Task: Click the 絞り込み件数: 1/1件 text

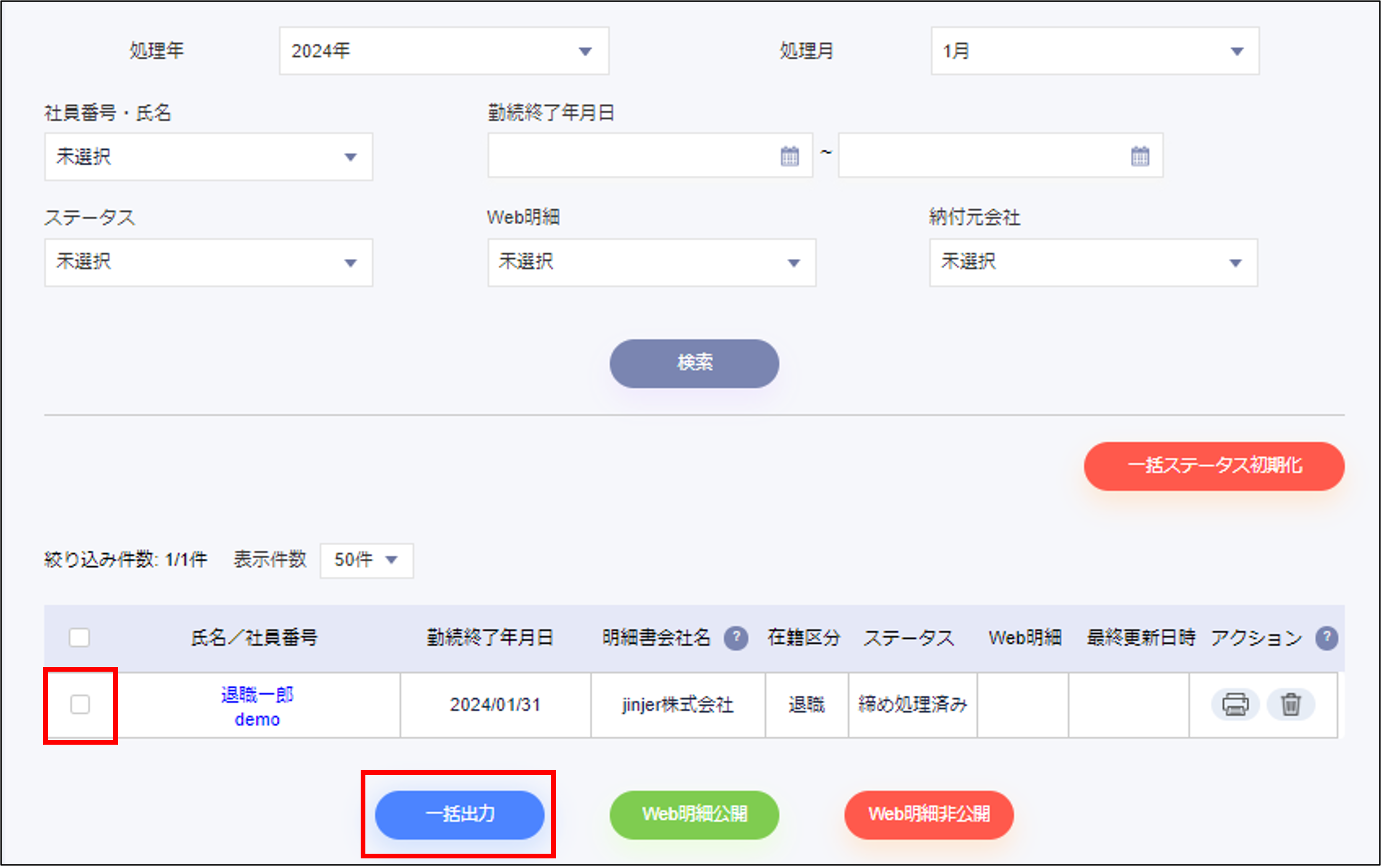Action: (x=126, y=560)
